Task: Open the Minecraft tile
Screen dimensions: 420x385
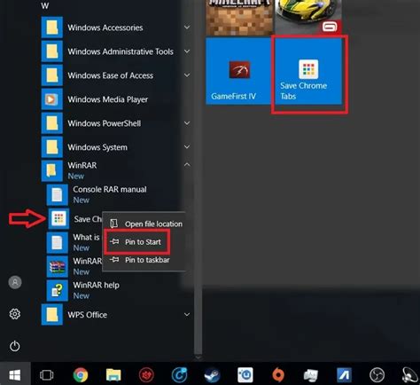Action: point(239,18)
